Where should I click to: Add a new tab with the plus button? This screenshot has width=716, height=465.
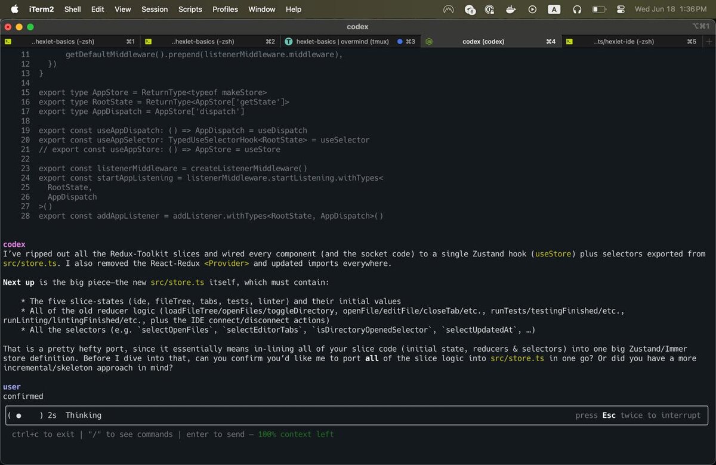(709, 42)
